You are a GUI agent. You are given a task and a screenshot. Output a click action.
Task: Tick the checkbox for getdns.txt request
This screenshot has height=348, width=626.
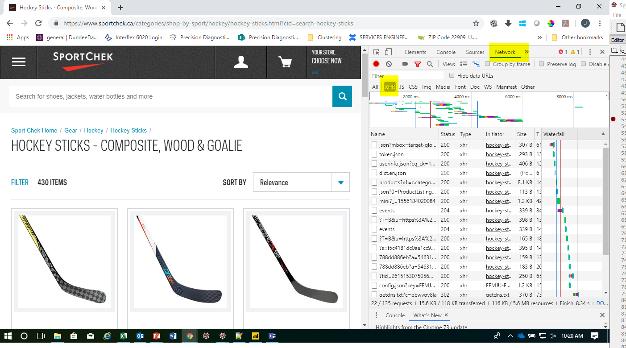tap(375, 295)
